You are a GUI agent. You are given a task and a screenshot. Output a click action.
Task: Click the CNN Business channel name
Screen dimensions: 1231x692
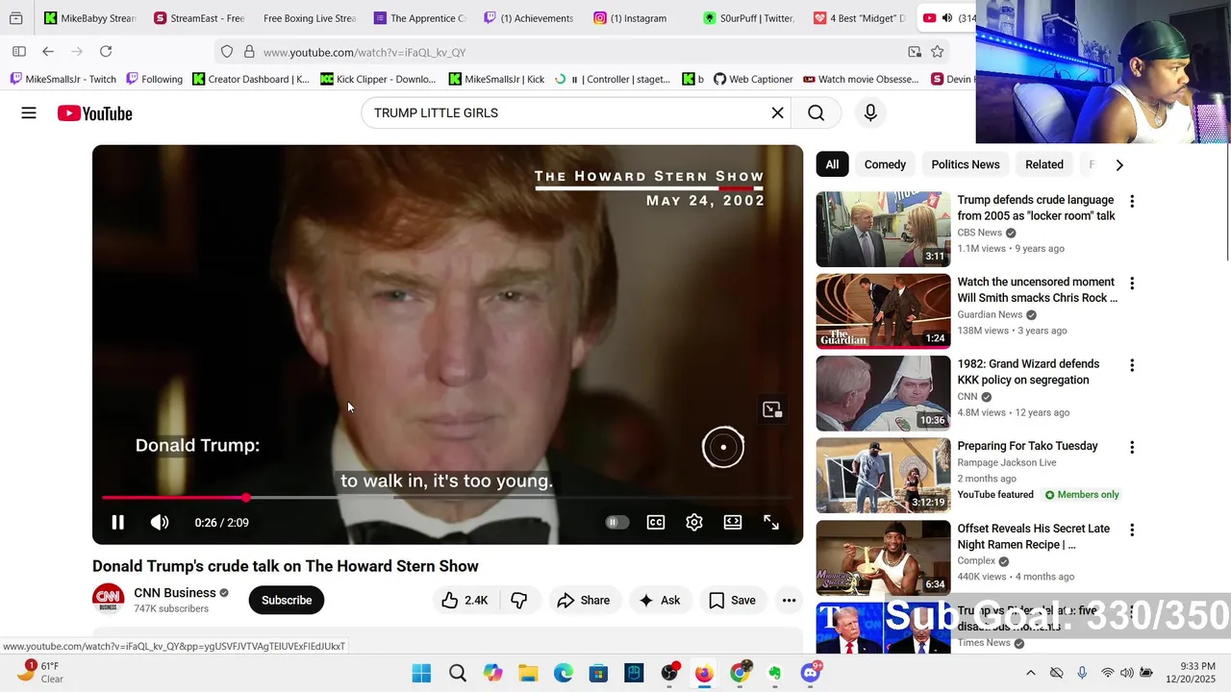pos(174,593)
